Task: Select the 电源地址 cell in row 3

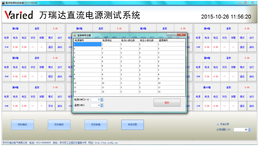Action: click(x=111, y=53)
